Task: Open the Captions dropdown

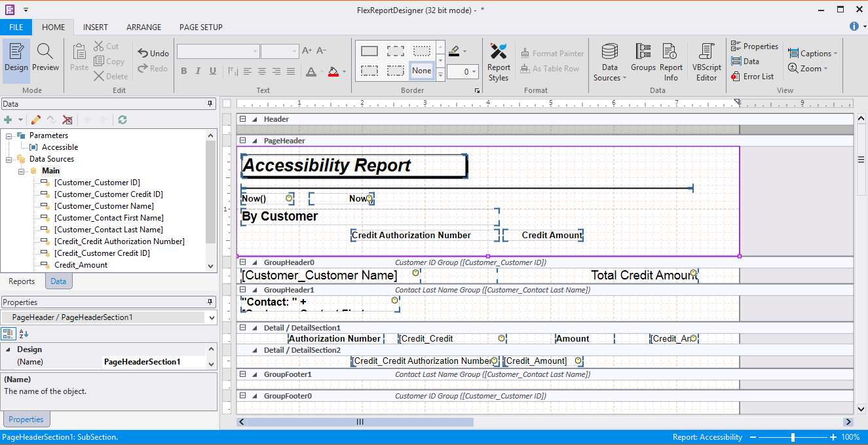Action: coord(812,54)
